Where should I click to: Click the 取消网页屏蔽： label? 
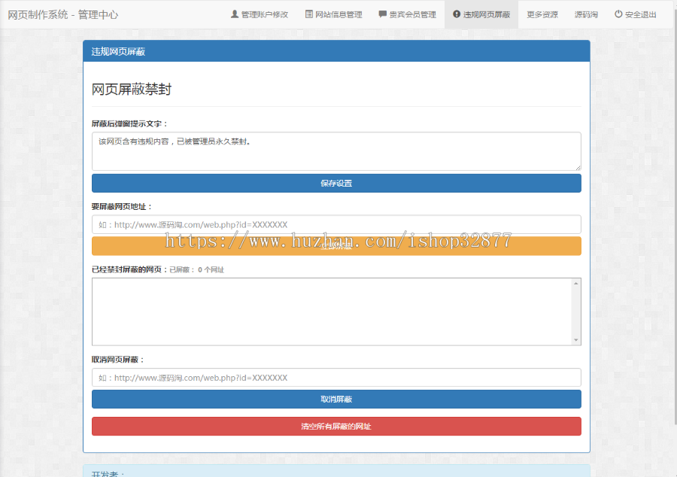click(118, 360)
